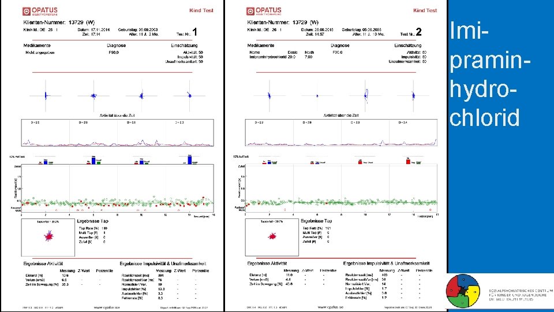The image size is (554, 312).
Task: Select diagnosis code F90.0 on Test 1 report
Action: pyautogui.click(x=114, y=53)
